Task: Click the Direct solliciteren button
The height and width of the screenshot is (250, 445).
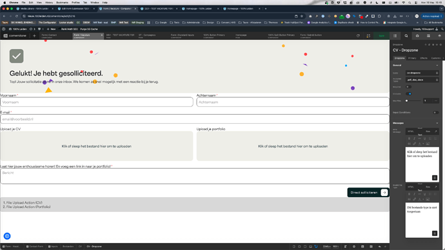Action: (368, 193)
